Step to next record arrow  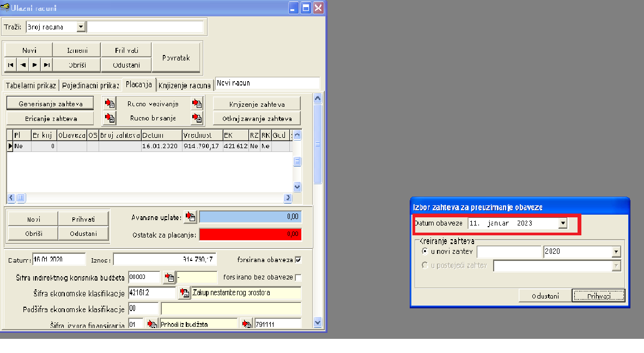pos(34,65)
